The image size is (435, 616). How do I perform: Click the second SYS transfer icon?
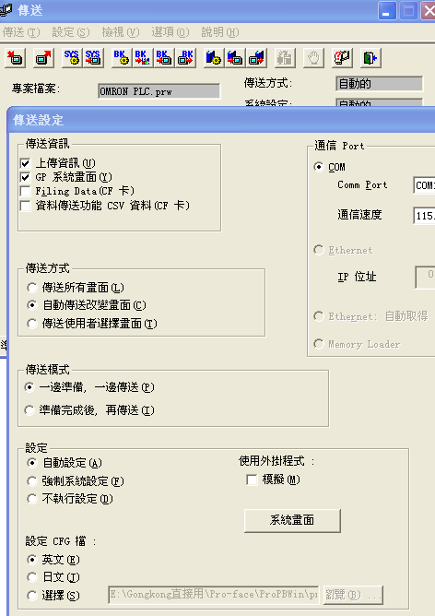tap(93, 58)
